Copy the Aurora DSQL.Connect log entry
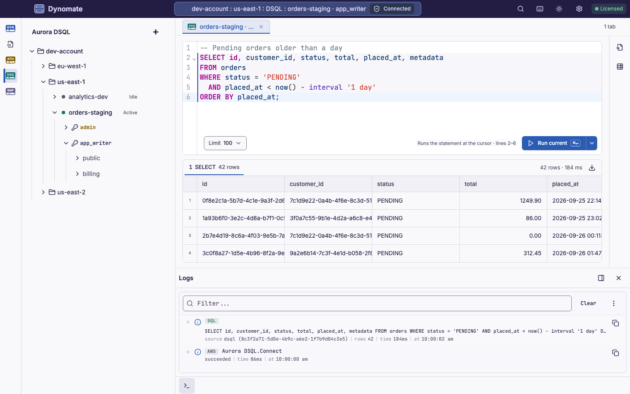Viewport: 630px width, 394px height. click(x=616, y=353)
